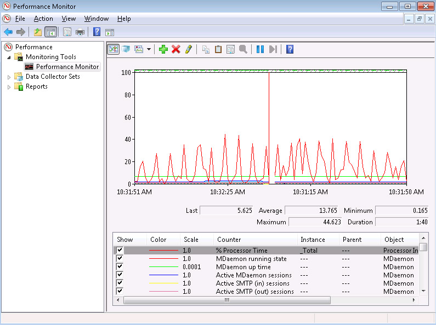The height and width of the screenshot is (325, 436).
Task: Click the Print icon in top toolbar
Action: pos(80,32)
